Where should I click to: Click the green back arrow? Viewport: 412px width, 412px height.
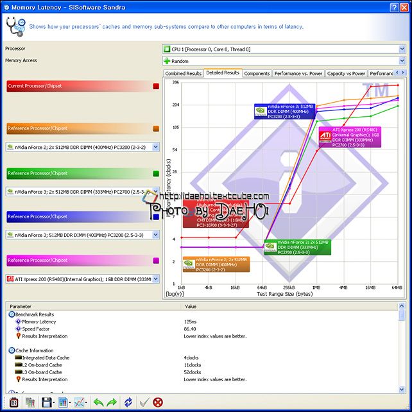coord(98,402)
